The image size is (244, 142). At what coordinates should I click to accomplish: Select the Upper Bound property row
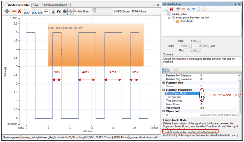(202, 108)
